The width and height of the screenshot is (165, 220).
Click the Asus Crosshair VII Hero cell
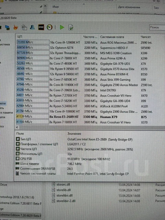click(x=115, y=96)
